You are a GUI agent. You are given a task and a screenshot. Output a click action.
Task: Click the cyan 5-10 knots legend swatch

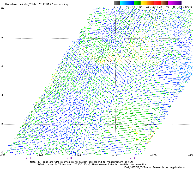pos(124,3)
